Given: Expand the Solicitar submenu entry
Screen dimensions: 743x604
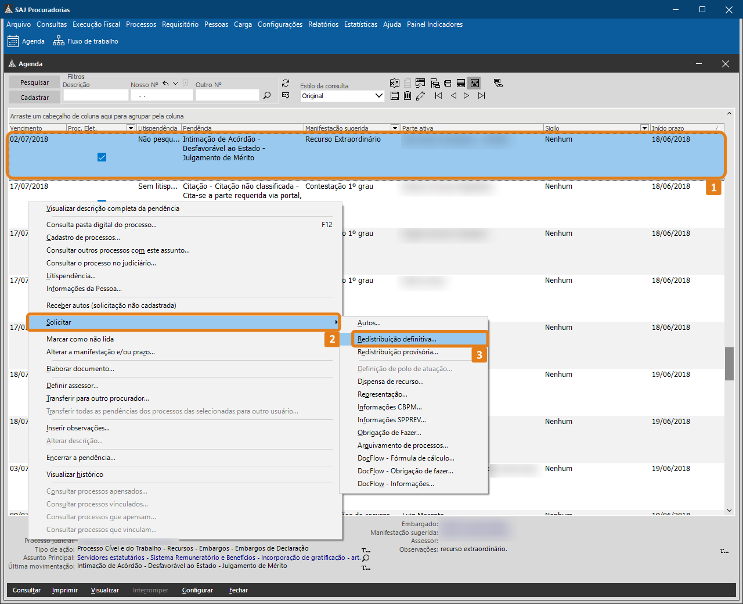Looking at the screenshot, I should click(184, 322).
